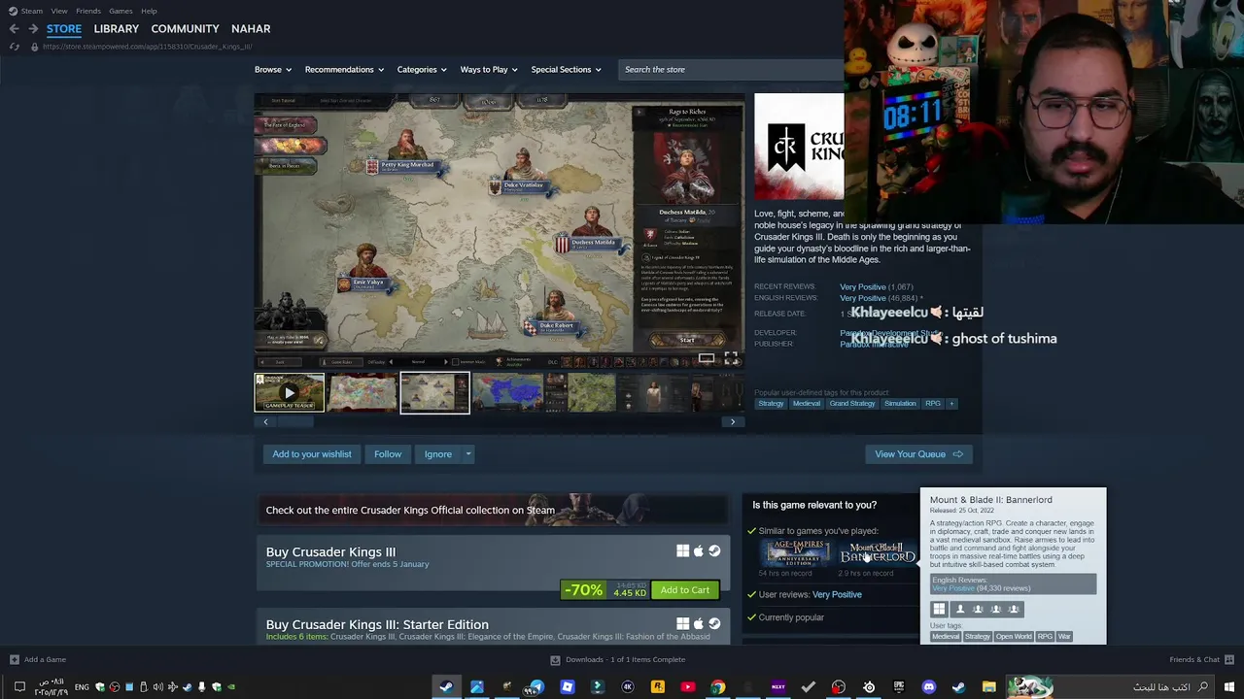Viewport: 1244px width, 699px height.
Task: Open the Windows Start button
Action: (1228, 686)
